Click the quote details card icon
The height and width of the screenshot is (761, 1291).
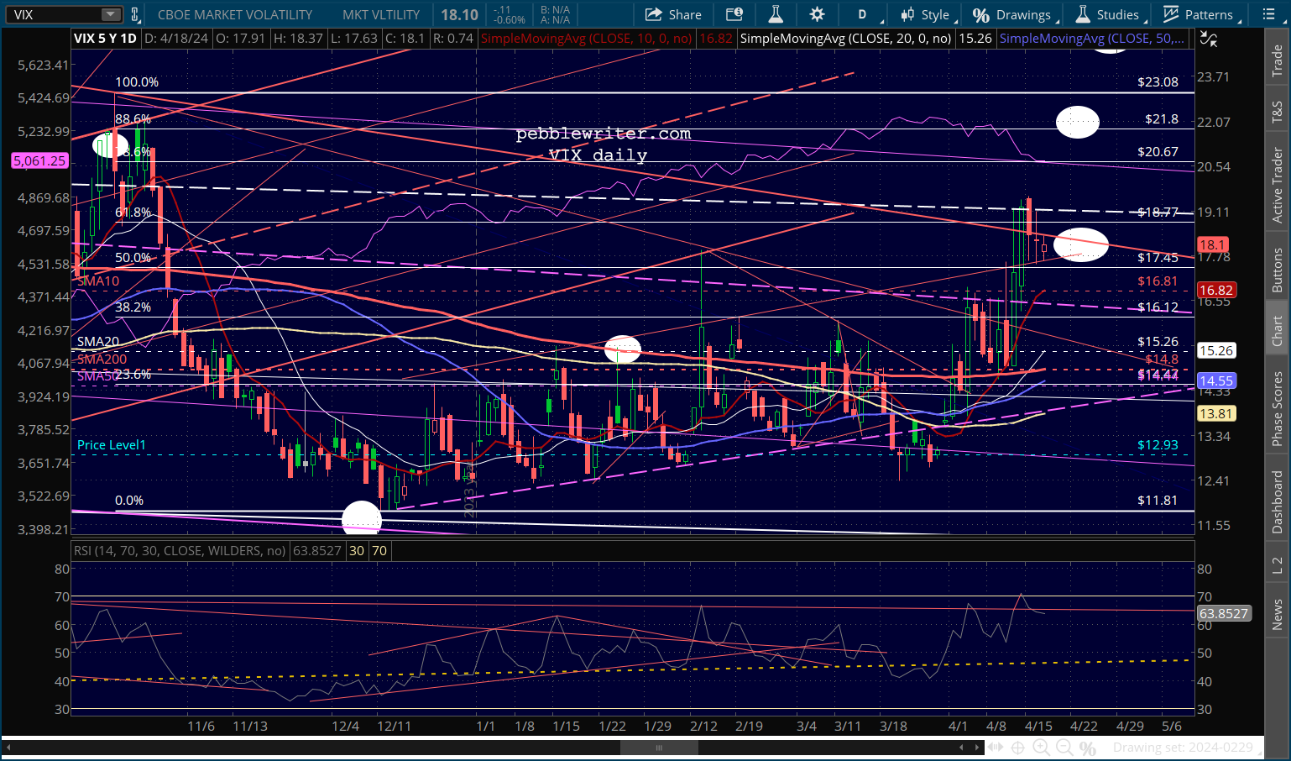point(734,14)
